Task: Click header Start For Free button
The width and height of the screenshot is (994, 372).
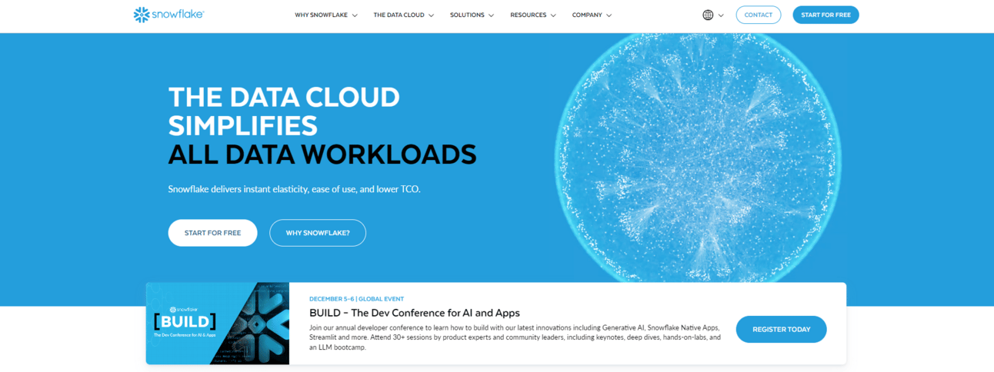Action: click(x=826, y=15)
